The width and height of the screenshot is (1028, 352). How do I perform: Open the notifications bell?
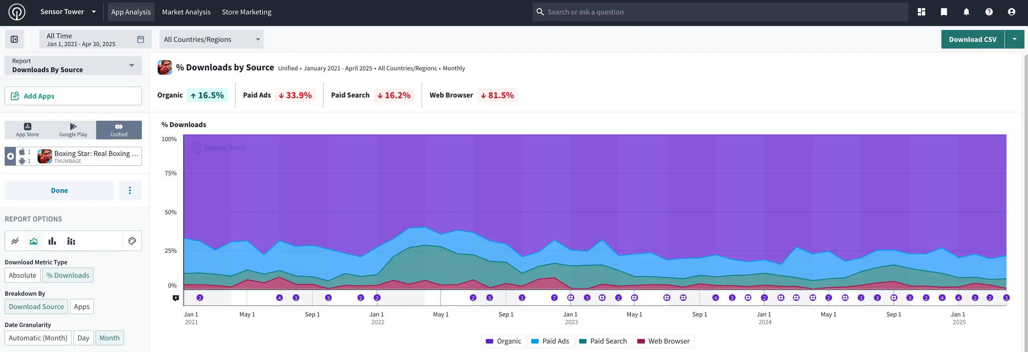tap(966, 12)
